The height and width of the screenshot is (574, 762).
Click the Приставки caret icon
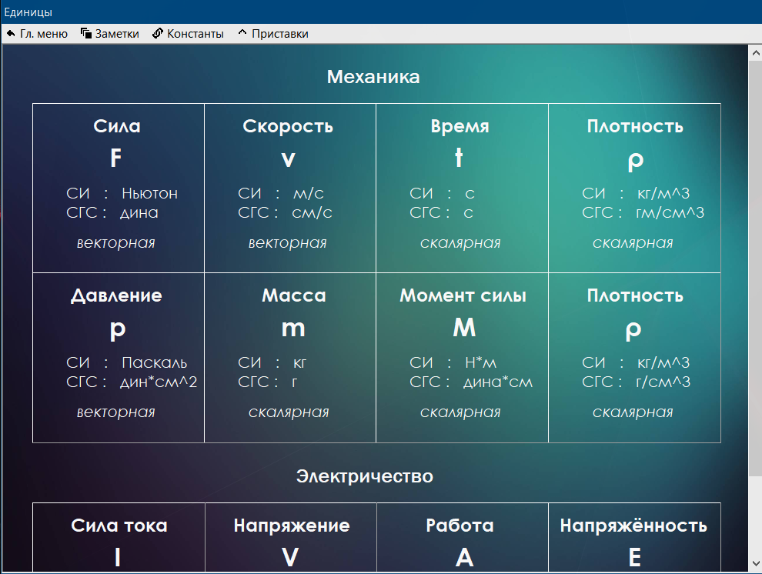click(x=242, y=32)
